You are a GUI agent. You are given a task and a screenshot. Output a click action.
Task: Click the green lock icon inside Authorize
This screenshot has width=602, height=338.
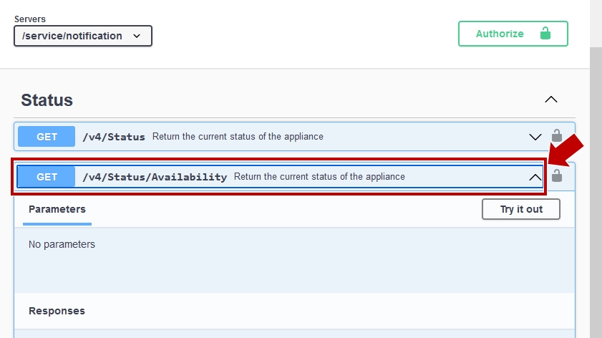(x=545, y=34)
